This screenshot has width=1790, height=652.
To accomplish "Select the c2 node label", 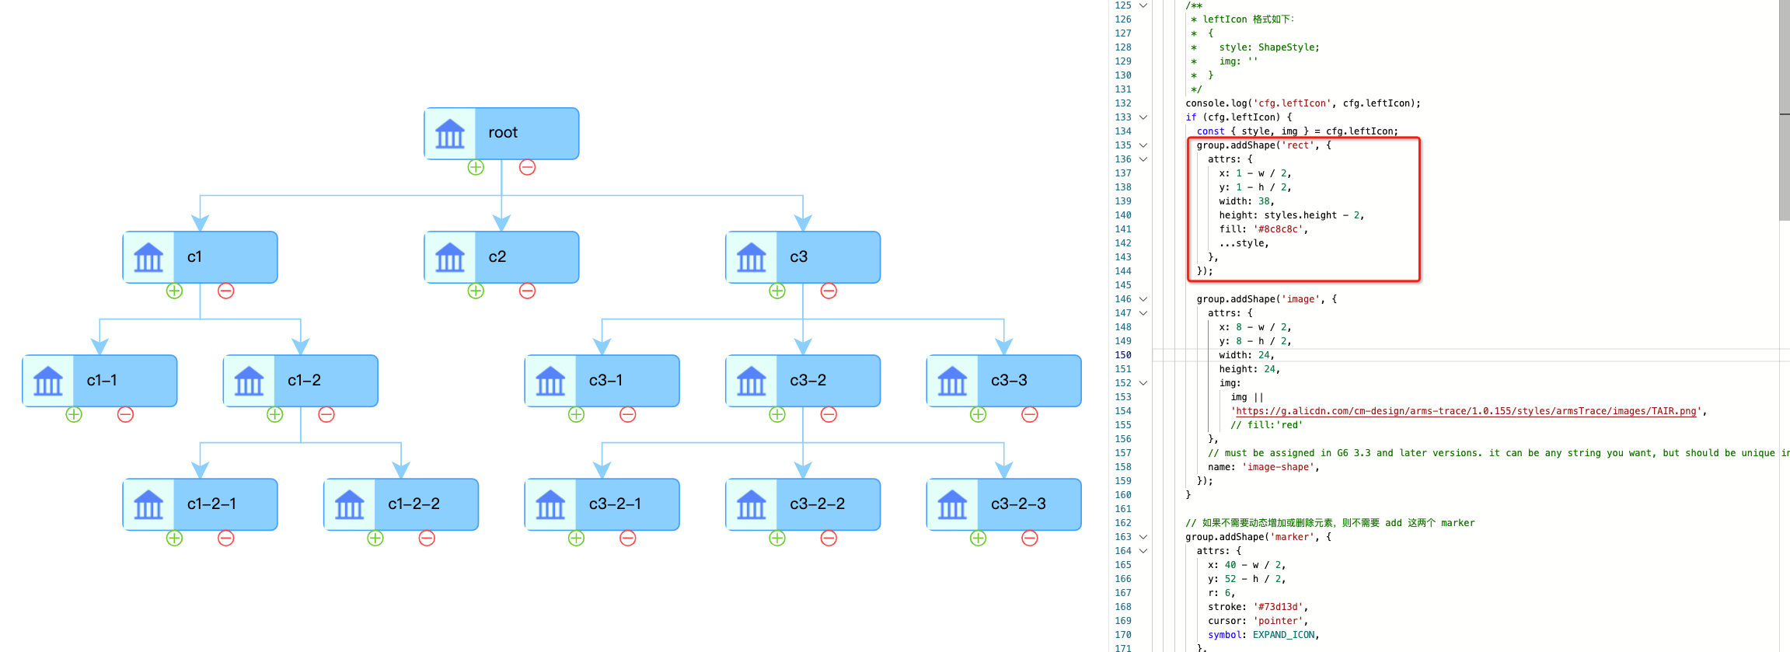I will point(497,256).
